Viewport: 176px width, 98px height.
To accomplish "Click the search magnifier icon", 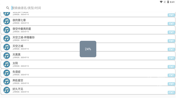I will 8,8.
